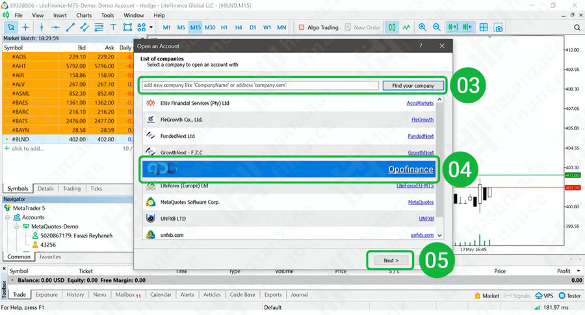Set chart timeframe to MN
Image resolution: width=585 pixels, height=315 pixels.
pyautogui.click(x=281, y=27)
